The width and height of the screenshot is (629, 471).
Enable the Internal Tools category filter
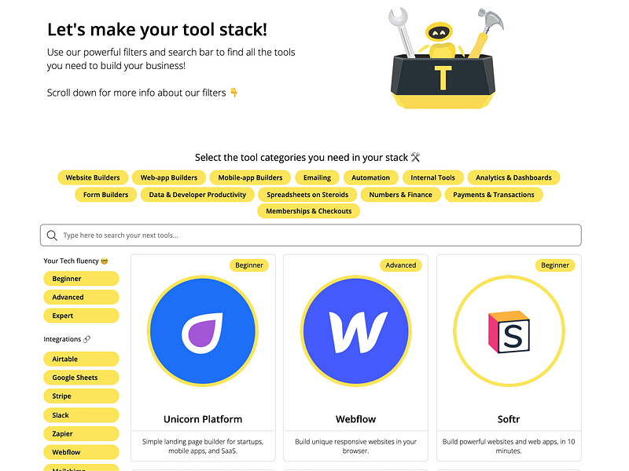point(433,177)
